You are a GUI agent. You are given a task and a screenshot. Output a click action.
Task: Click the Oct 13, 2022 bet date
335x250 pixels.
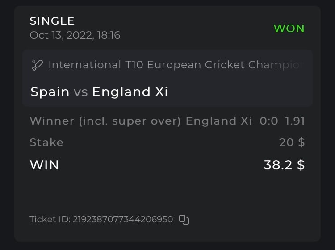[x=75, y=35]
